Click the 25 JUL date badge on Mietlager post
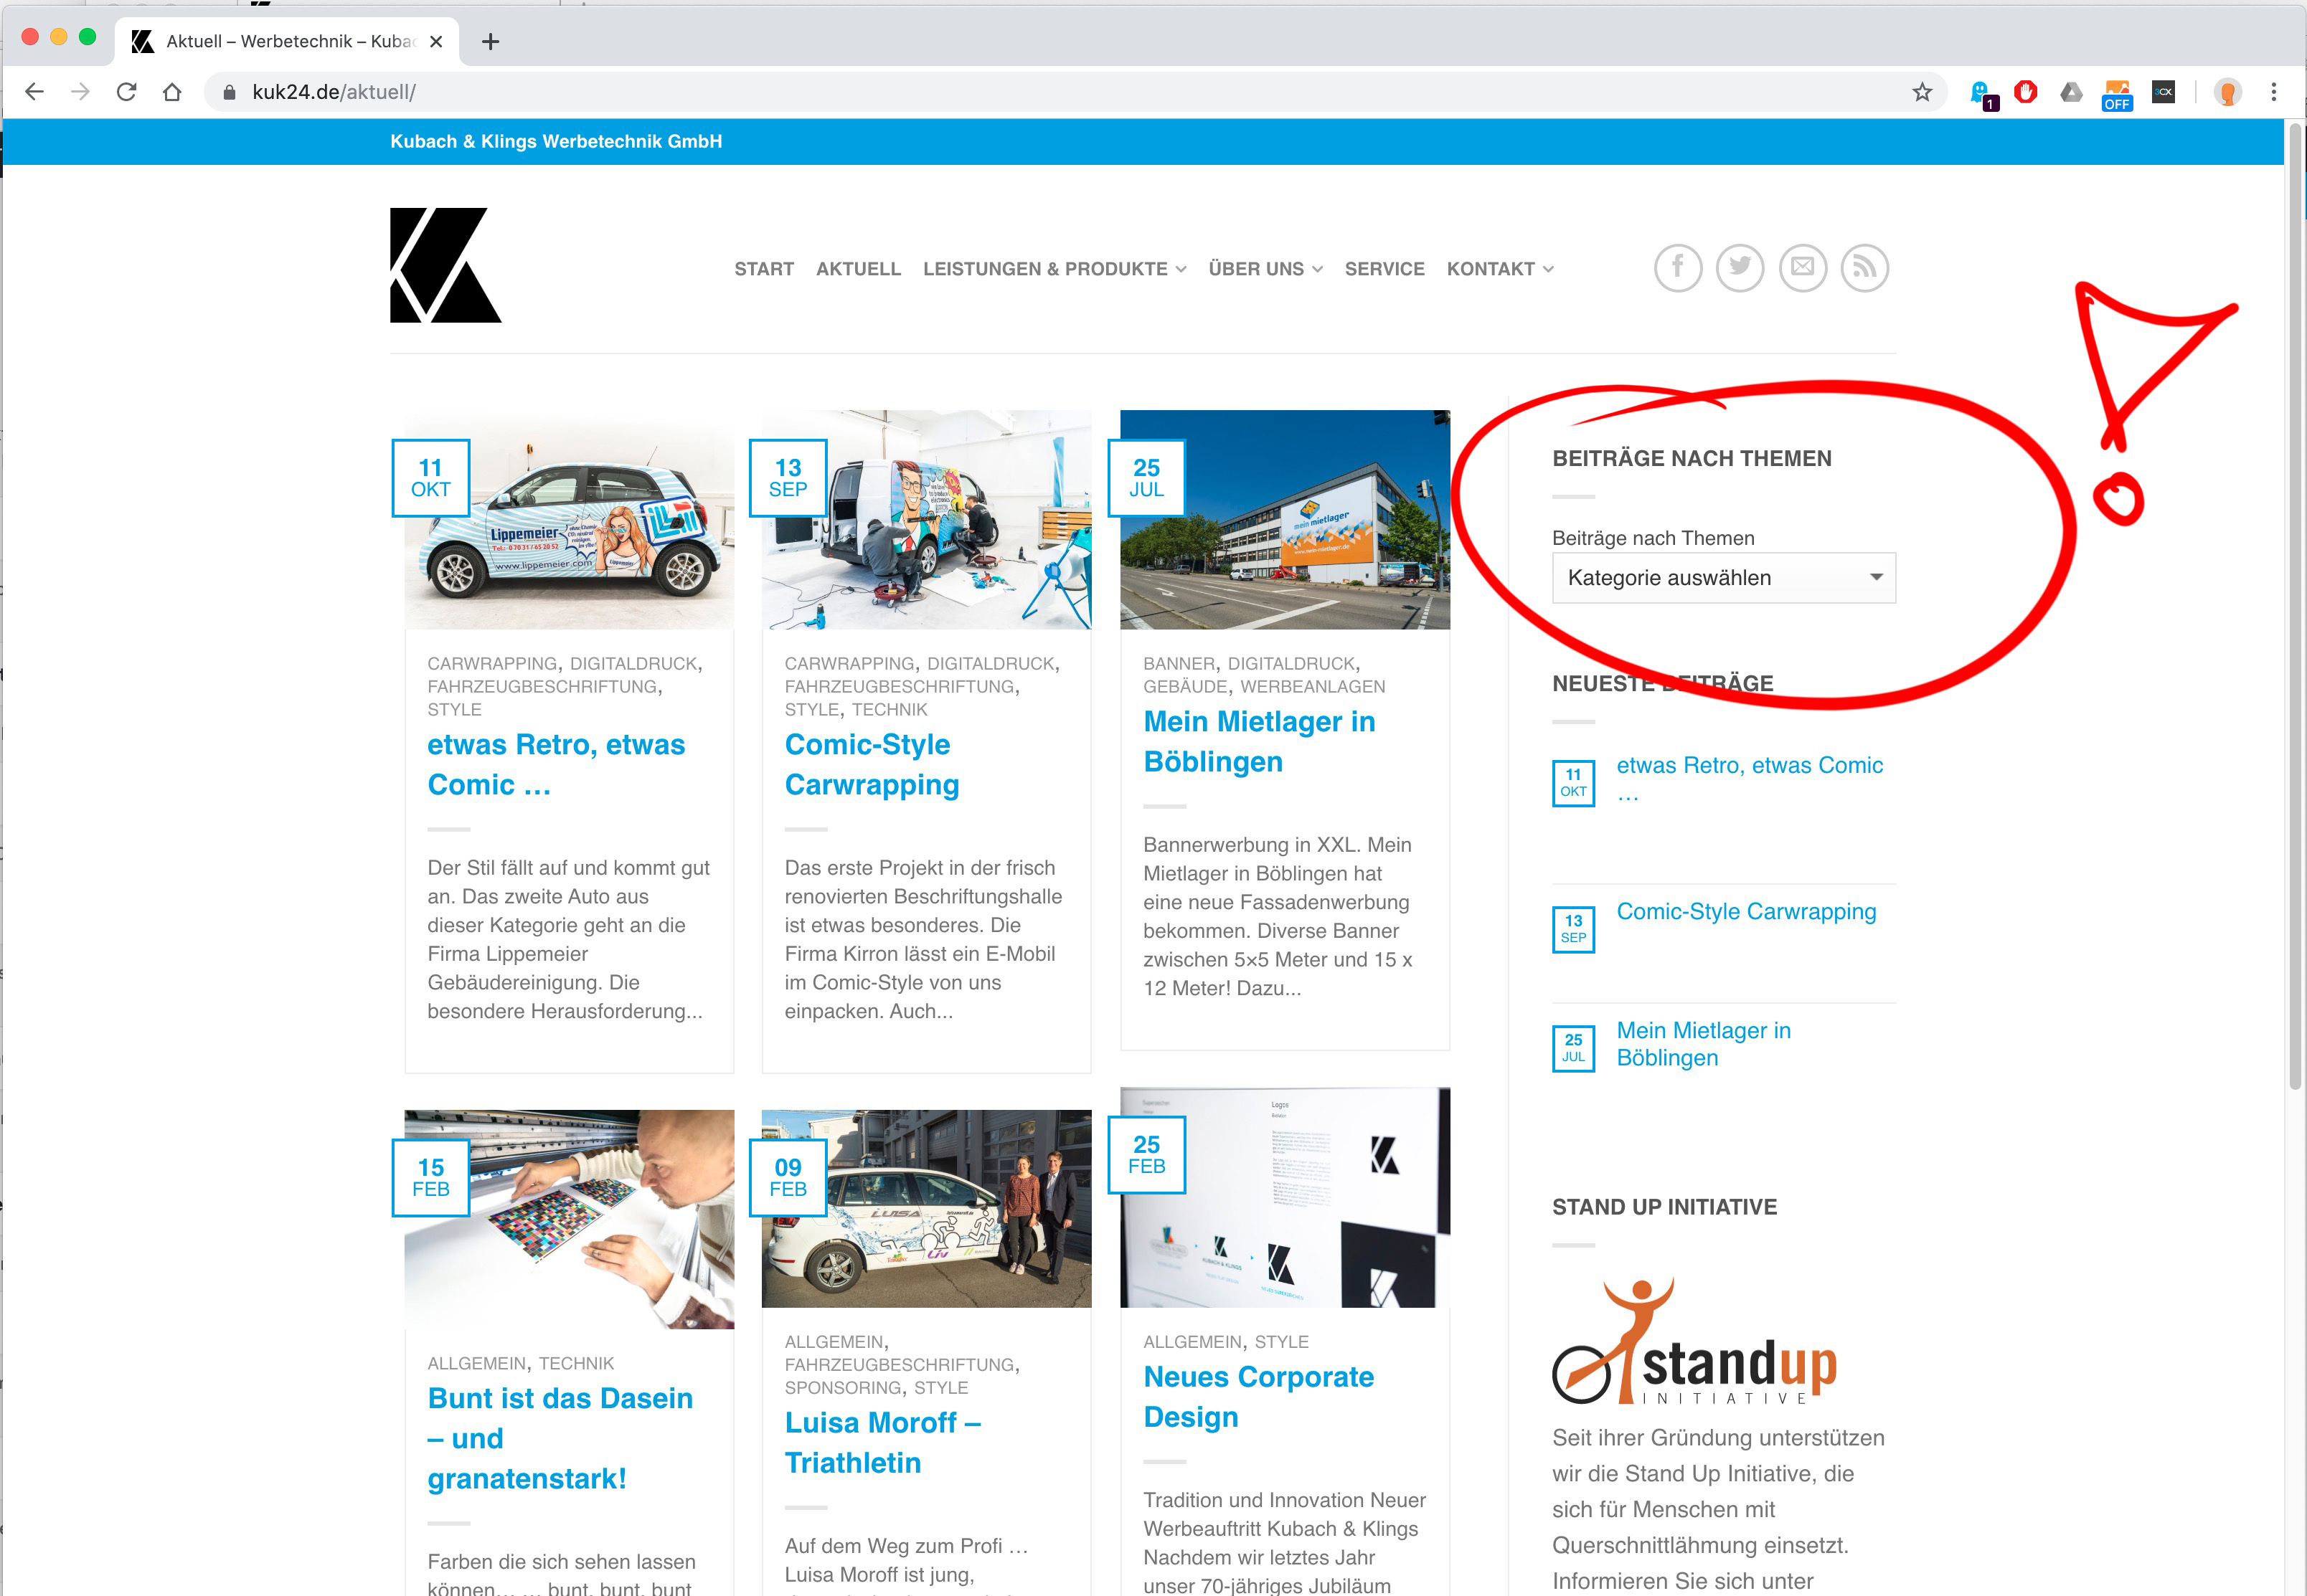2307x1596 pixels. click(1146, 478)
